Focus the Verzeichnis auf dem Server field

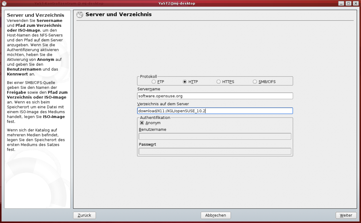215,111
